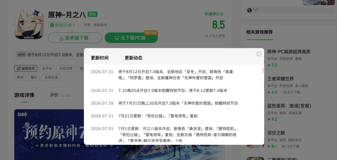Click the commenter avatar beside "√"
This screenshot has height=160, width=337.
(249, 10)
